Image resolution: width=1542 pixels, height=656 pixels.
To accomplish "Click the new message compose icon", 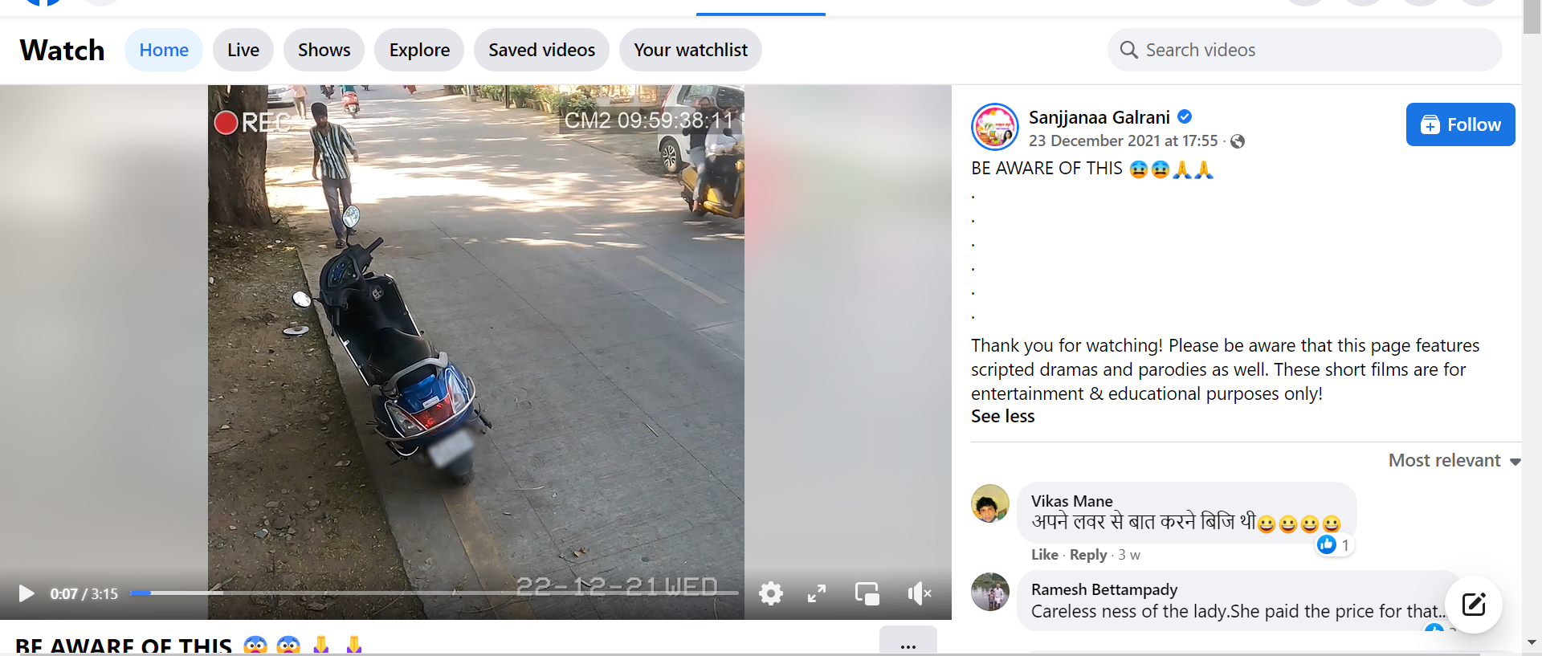I will coord(1474,605).
